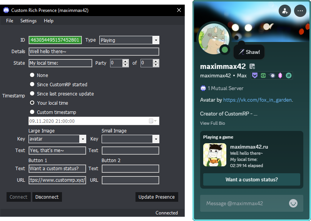Click the Button 1 Text field
Image resolution: width=311 pixels, height=221 pixels.
click(57, 169)
